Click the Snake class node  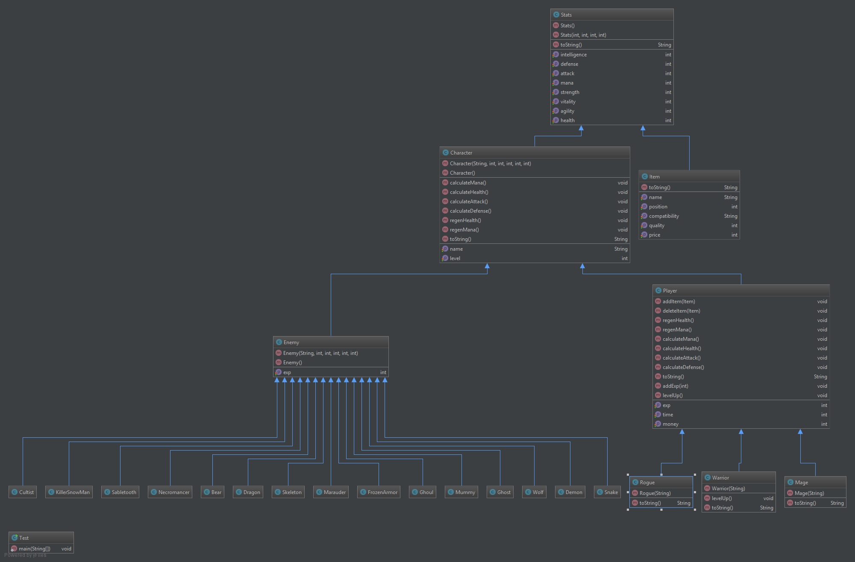pos(607,492)
